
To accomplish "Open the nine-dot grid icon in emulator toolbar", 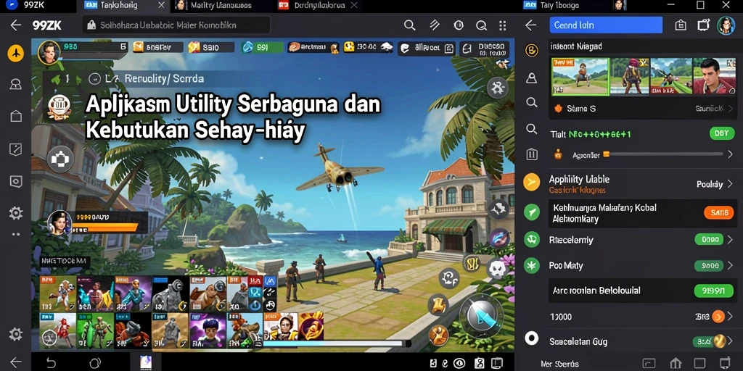I will [x=502, y=25].
